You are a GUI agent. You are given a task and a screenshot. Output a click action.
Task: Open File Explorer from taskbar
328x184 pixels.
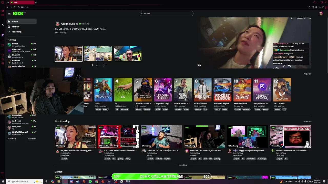59,181
